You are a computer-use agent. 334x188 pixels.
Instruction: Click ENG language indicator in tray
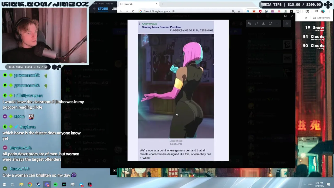pyautogui.click(x=311, y=185)
